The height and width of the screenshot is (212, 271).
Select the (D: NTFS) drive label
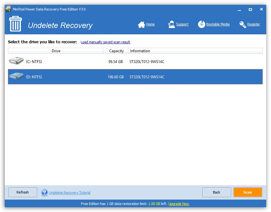click(x=34, y=77)
